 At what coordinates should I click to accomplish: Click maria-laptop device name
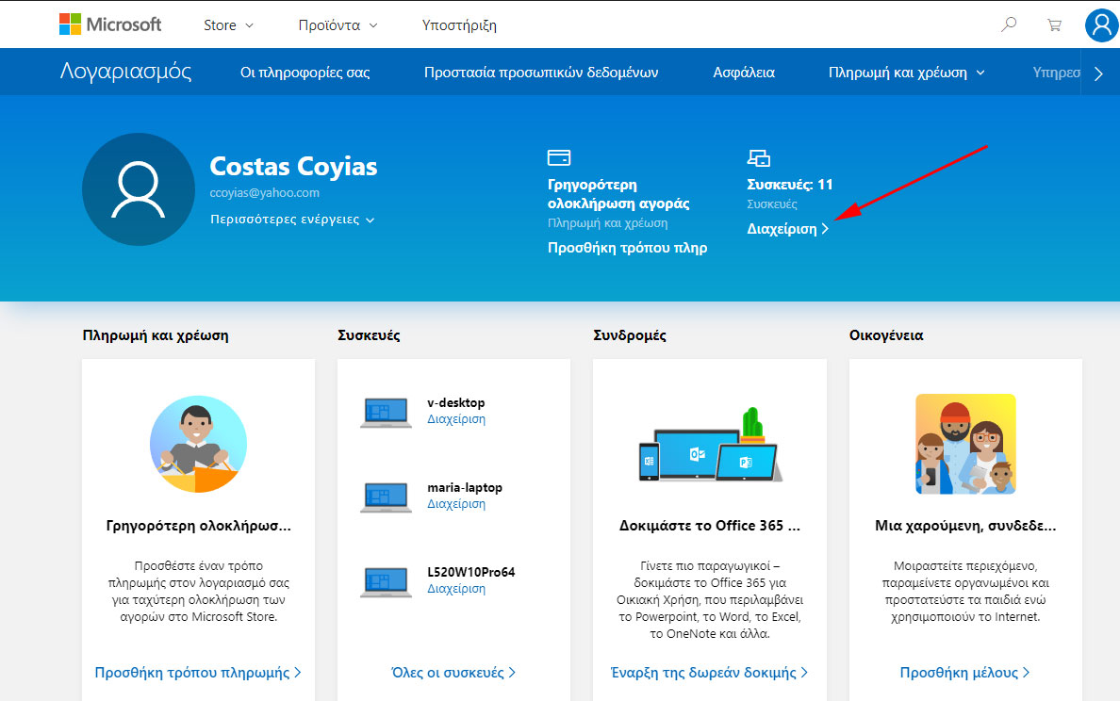pos(465,487)
